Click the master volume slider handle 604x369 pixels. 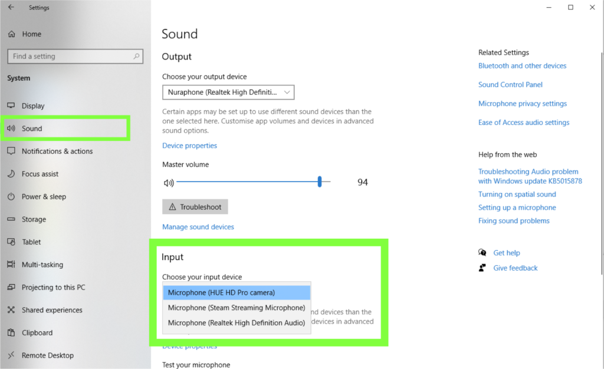(319, 182)
